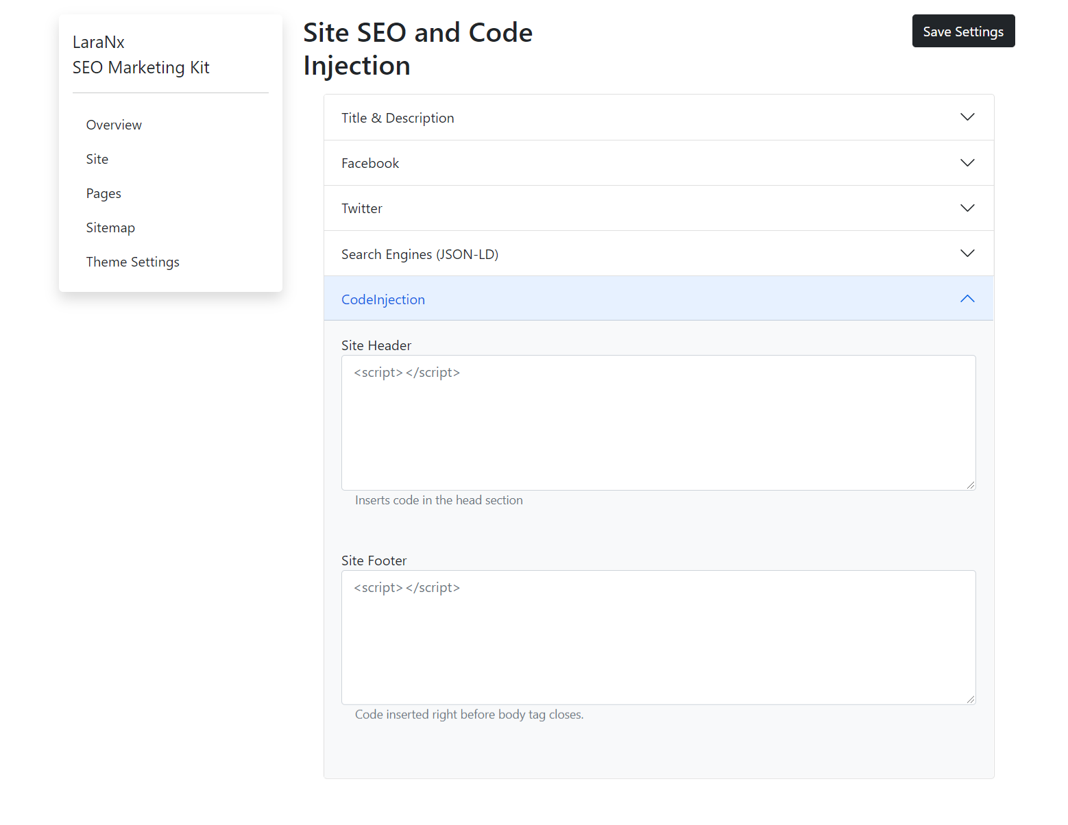
Task: Click the chevron arrow on the Twitter row
Action: pos(967,208)
